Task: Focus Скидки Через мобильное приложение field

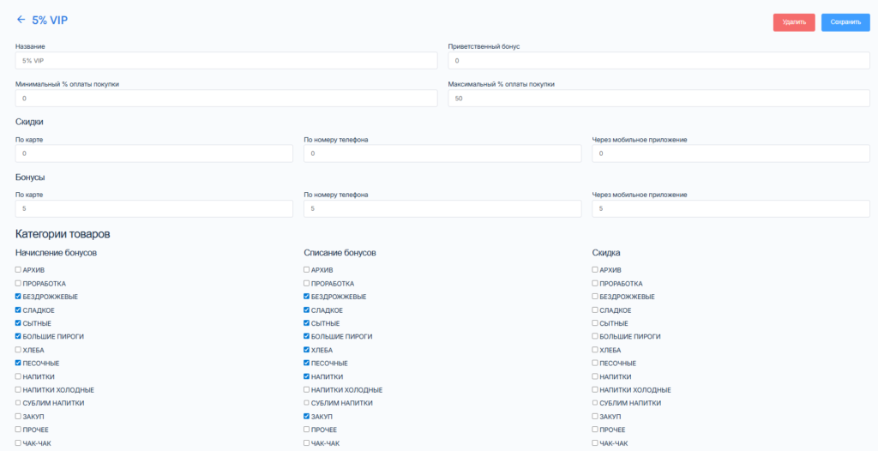Action: click(x=731, y=153)
